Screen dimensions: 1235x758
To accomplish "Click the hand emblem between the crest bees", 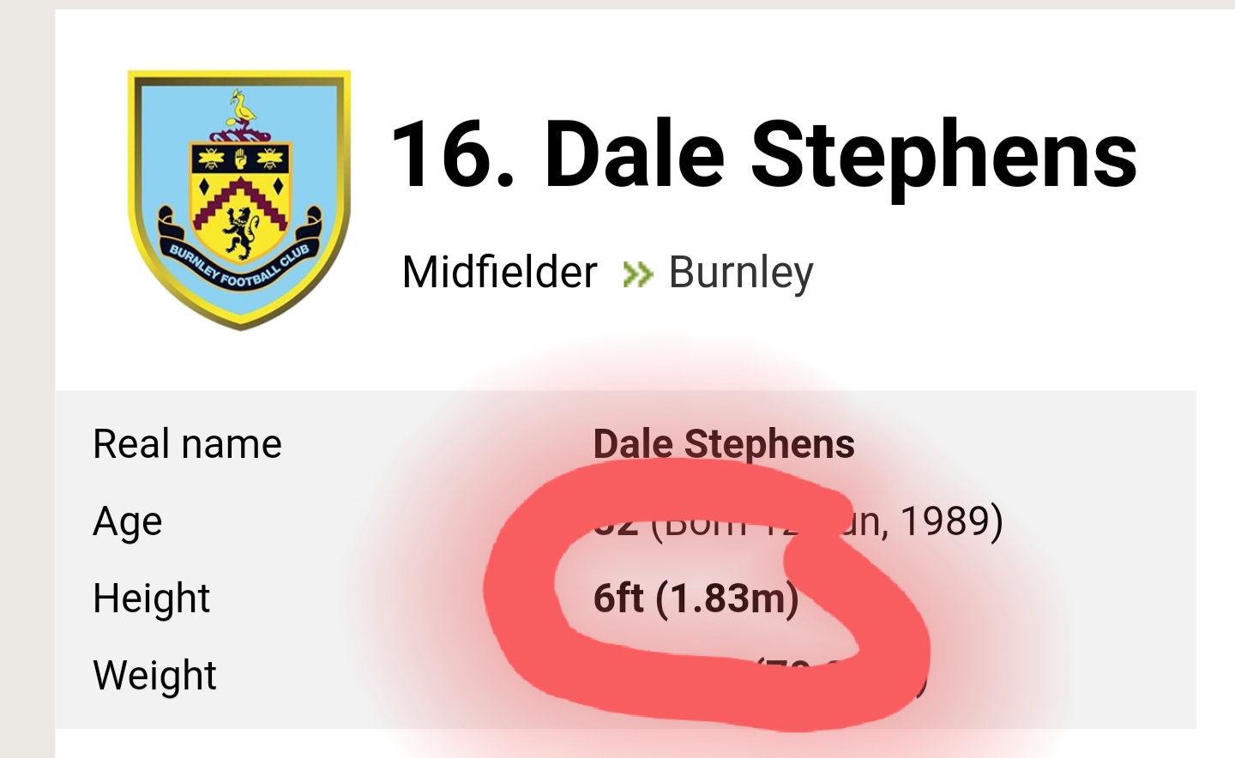I will click(240, 159).
